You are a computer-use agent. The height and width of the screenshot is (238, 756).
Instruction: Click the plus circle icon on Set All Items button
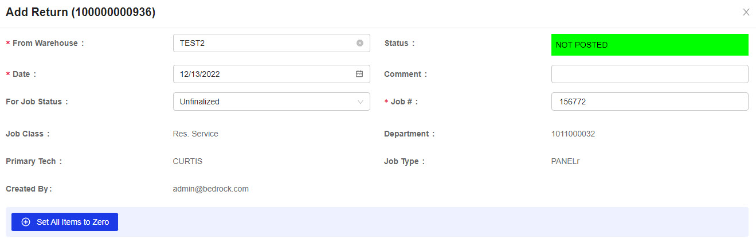point(26,222)
